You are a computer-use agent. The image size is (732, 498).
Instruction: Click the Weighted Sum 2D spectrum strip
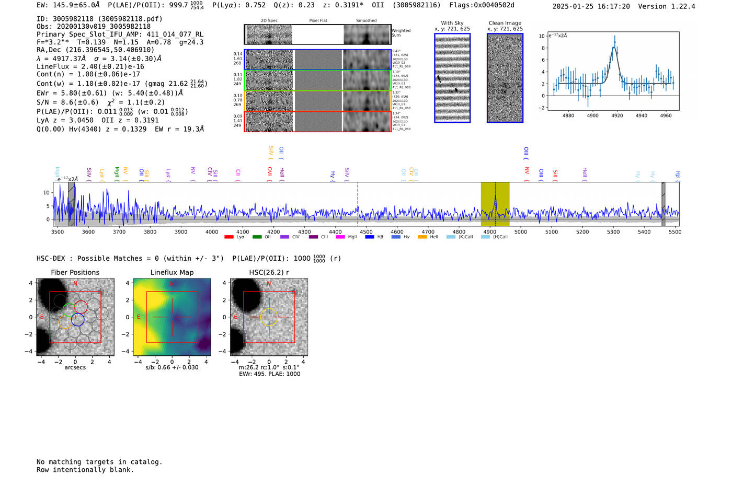click(x=317, y=34)
